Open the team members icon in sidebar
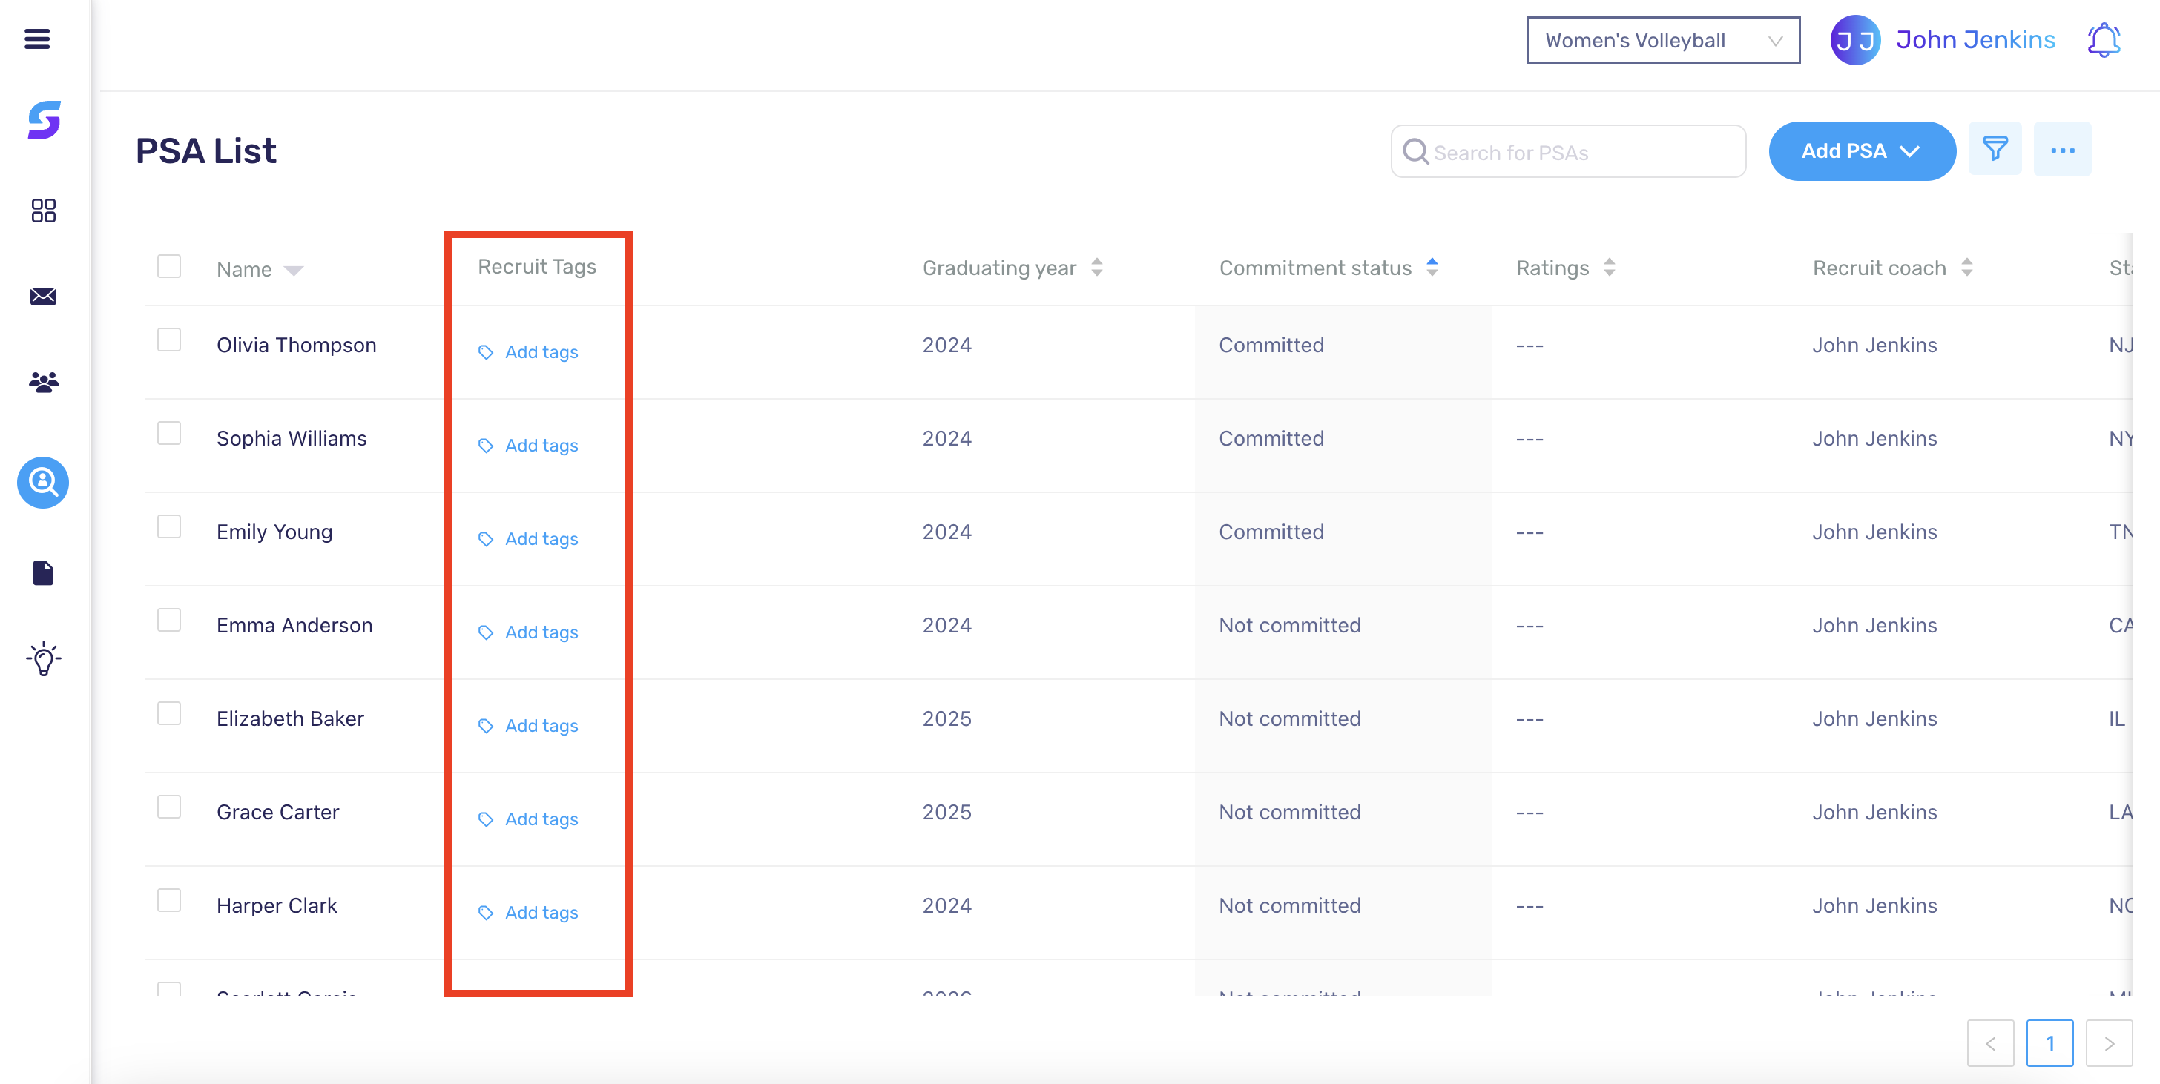 pyautogui.click(x=43, y=383)
